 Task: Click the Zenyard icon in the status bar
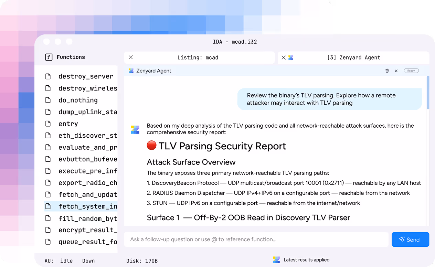point(276,260)
